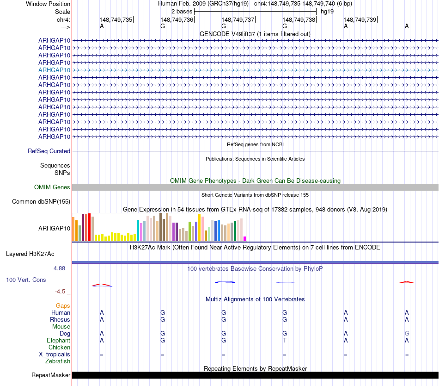Open the Repeating Elements by RepeatMasker title
Image resolution: width=439 pixels, height=386 pixels.
pyautogui.click(x=255, y=368)
